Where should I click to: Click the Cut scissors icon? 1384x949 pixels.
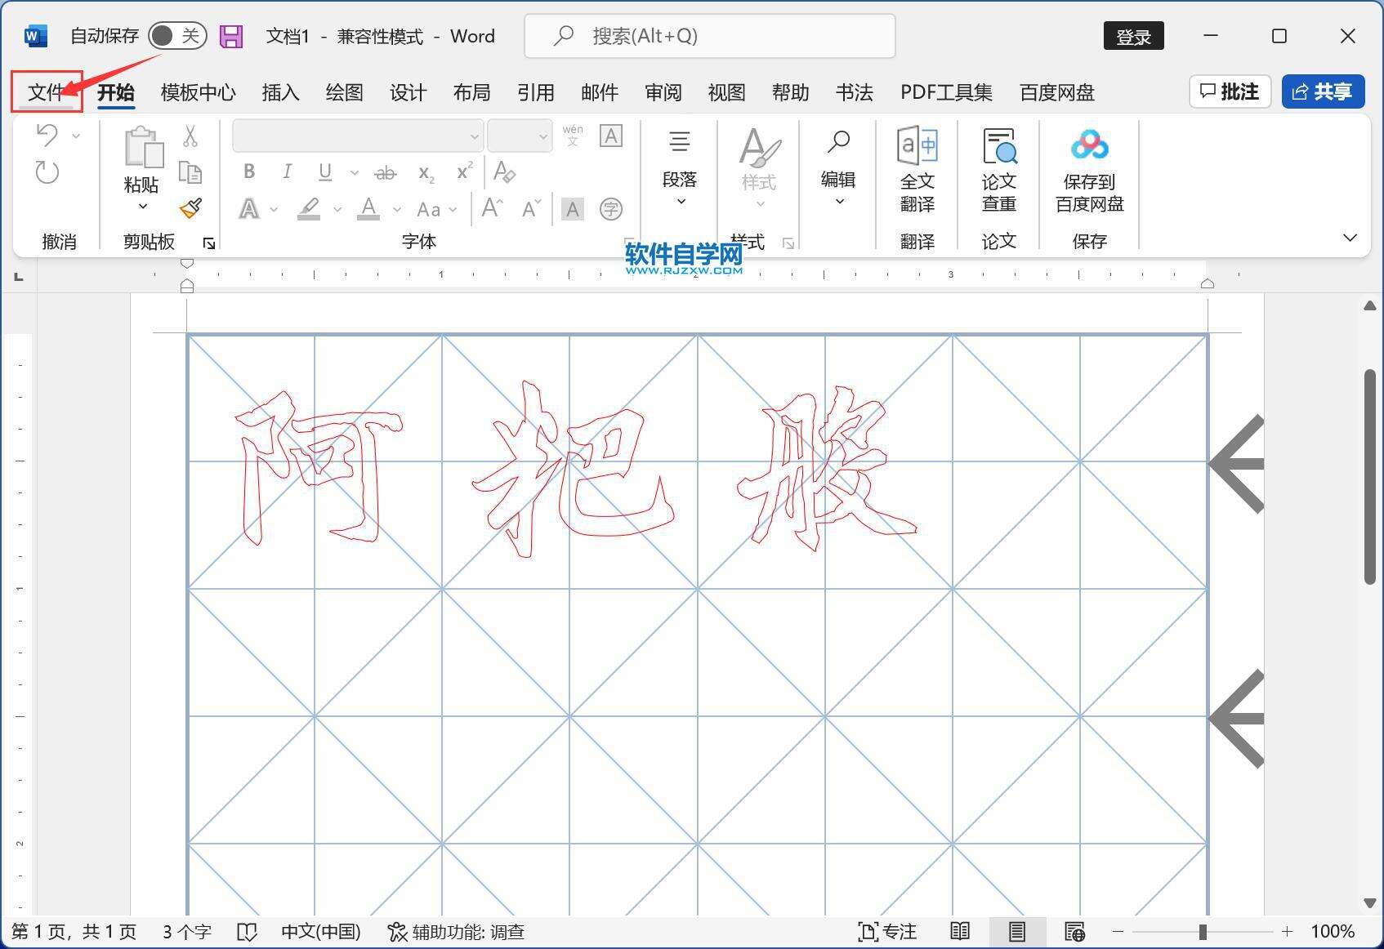tap(190, 136)
